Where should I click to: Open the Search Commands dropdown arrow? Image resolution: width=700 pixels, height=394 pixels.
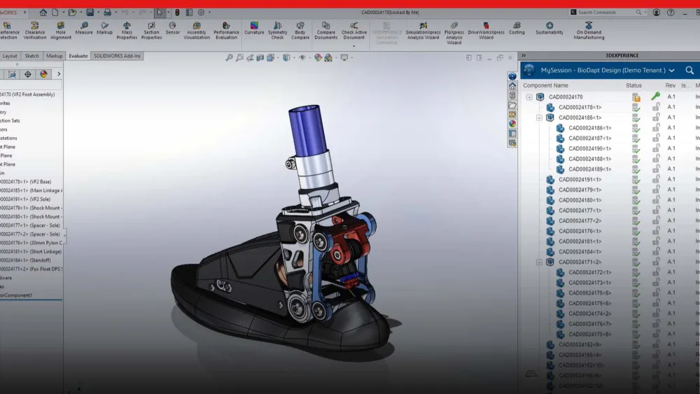click(645, 13)
